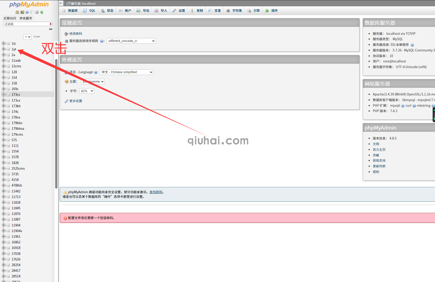The image size is (435, 282).
Task: Click the 修改密码 change password link
Action: coord(76,34)
